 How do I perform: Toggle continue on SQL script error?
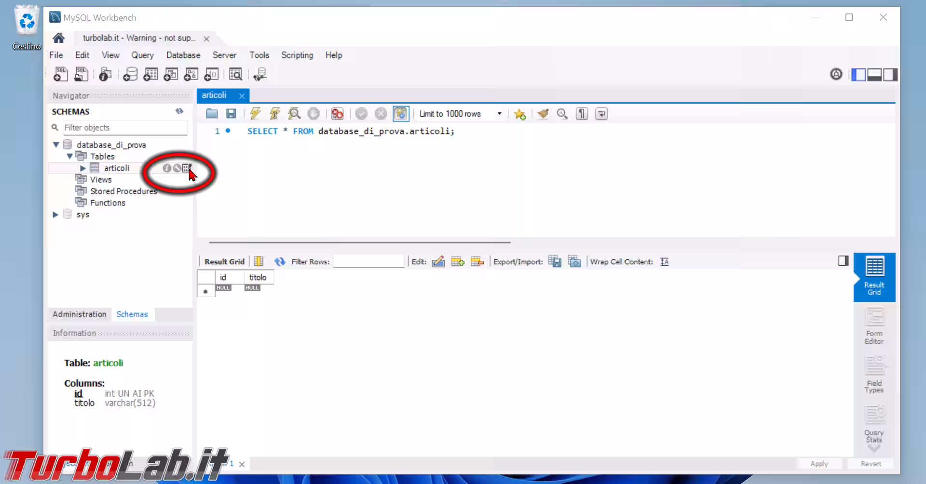coord(337,114)
